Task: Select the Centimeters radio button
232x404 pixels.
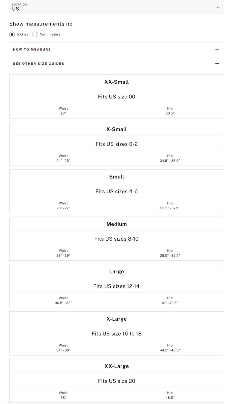Action: pyautogui.click(x=35, y=34)
